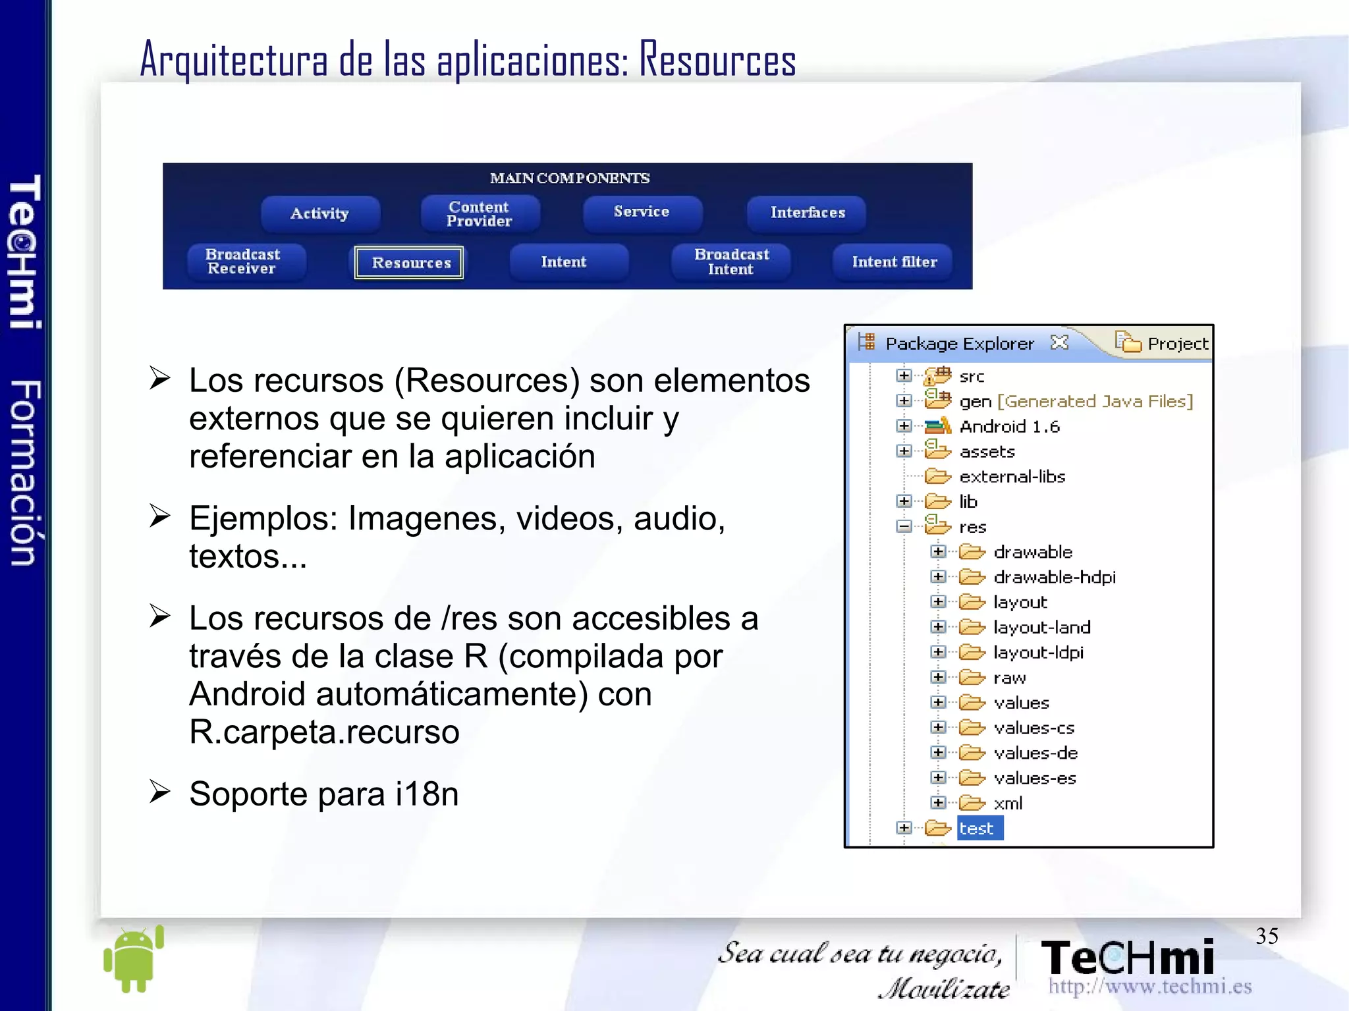Select gen [Generated Java Files] label
Viewport: 1349px width, 1011px height.
coord(1076,401)
